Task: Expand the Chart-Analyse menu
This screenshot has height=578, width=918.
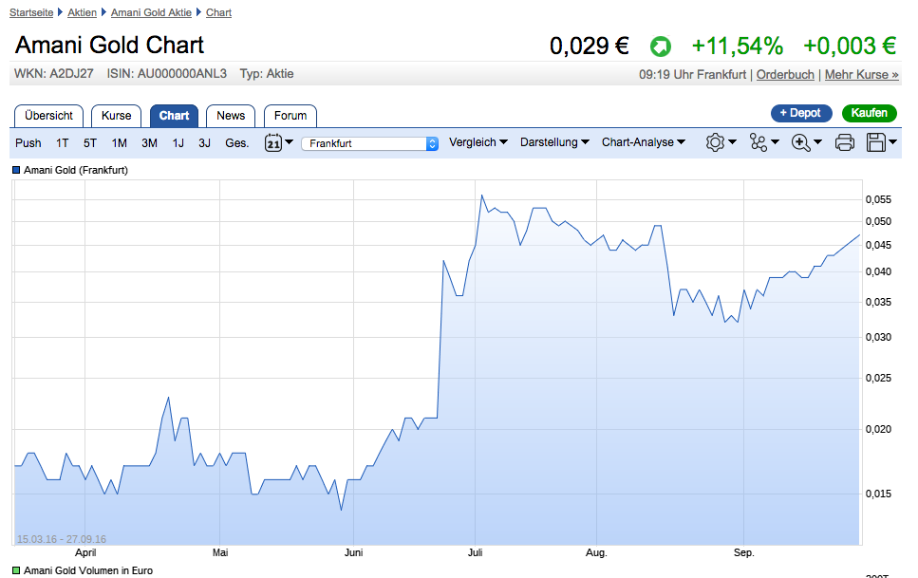Action: pos(644,142)
